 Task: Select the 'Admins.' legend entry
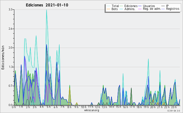click(x=130, y=9)
